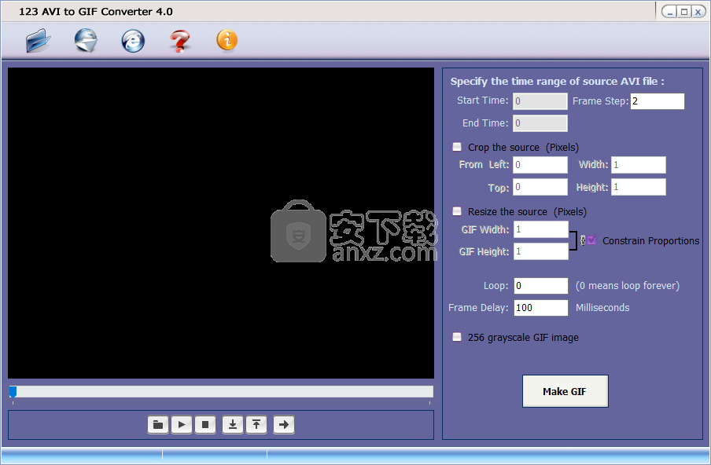Click the "(0 means loop forever)" hint text
The height and width of the screenshot is (465, 711).
(x=628, y=286)
